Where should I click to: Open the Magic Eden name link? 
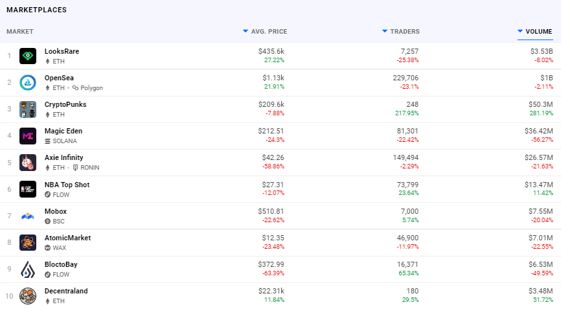(63, 131)
